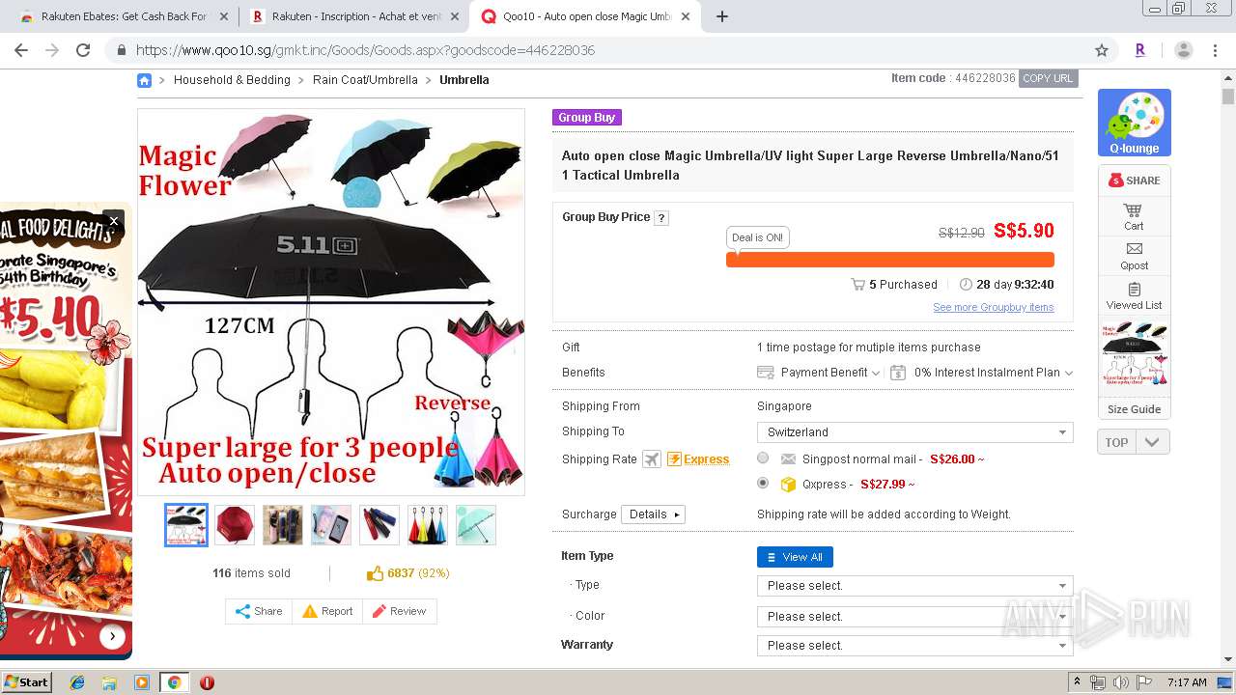Open the Type Please select dropdown
The width and height of the screenshot is (1236, 695).
914,586
